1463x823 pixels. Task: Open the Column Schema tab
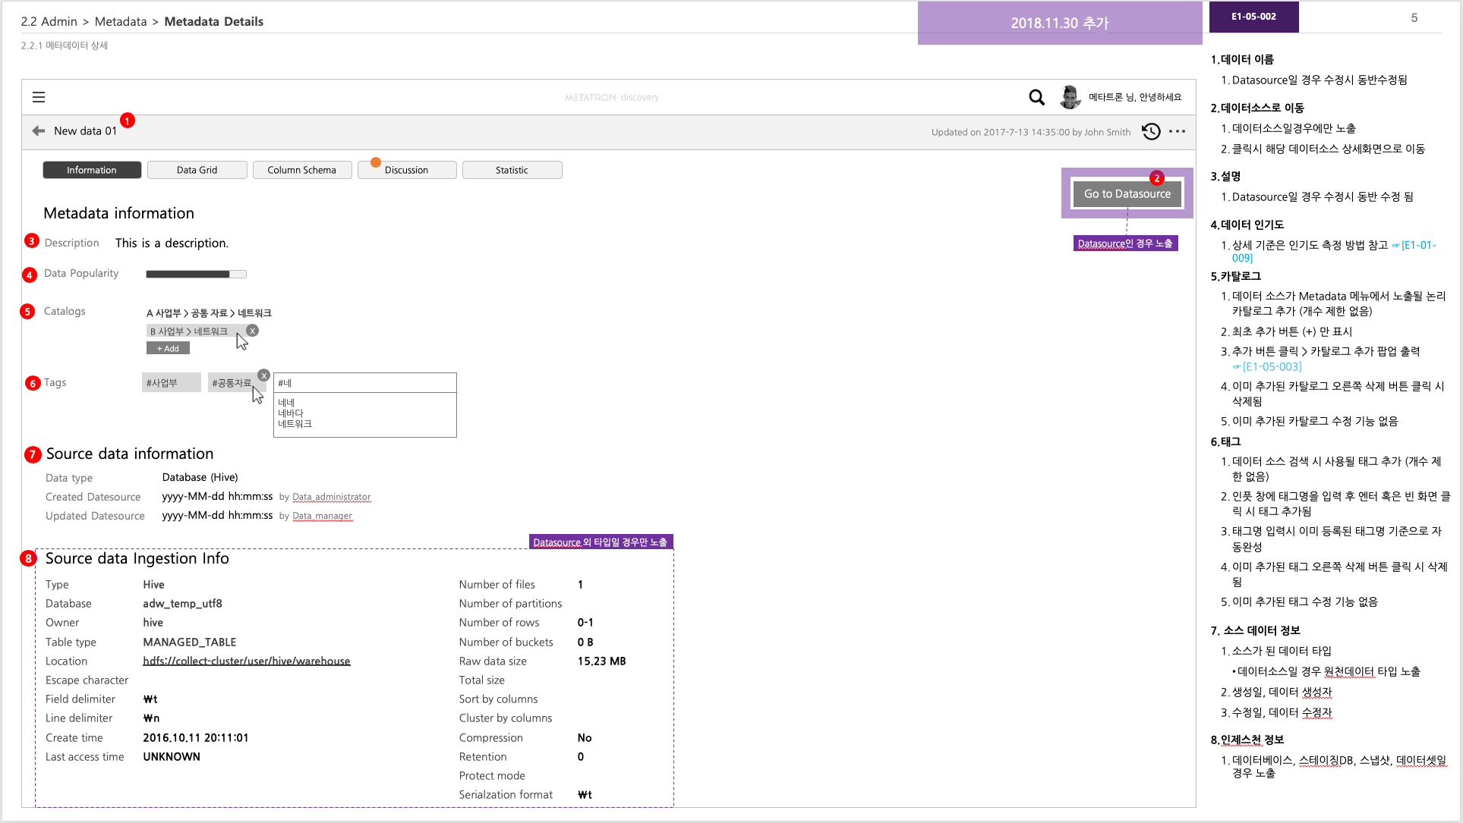coord(302,170)
